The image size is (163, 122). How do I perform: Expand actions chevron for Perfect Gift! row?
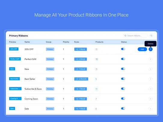tap(151, 59)
